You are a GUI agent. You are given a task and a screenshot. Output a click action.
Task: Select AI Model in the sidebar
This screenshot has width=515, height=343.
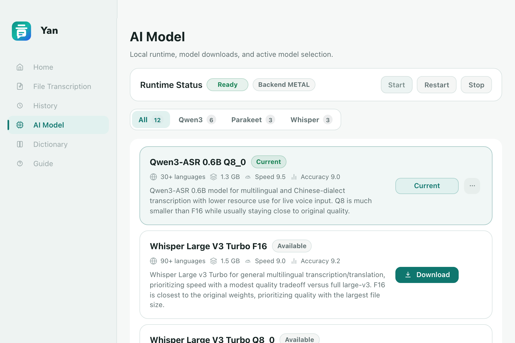click(x=58, y=125)
